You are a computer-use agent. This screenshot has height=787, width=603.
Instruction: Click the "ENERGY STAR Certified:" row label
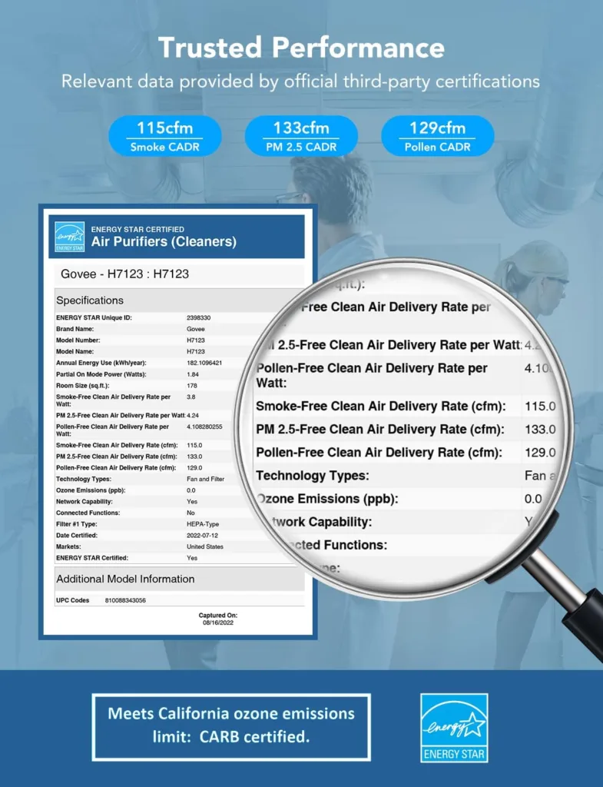[x=92, y=558]
